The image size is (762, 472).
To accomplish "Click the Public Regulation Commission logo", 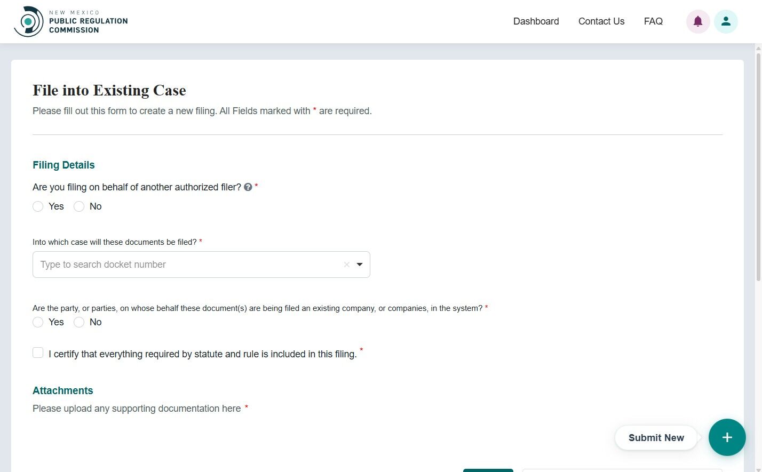I will pyautogui.click(x=71, y=21).
